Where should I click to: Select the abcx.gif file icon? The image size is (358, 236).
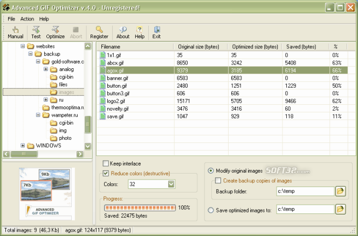coord(102,63)
